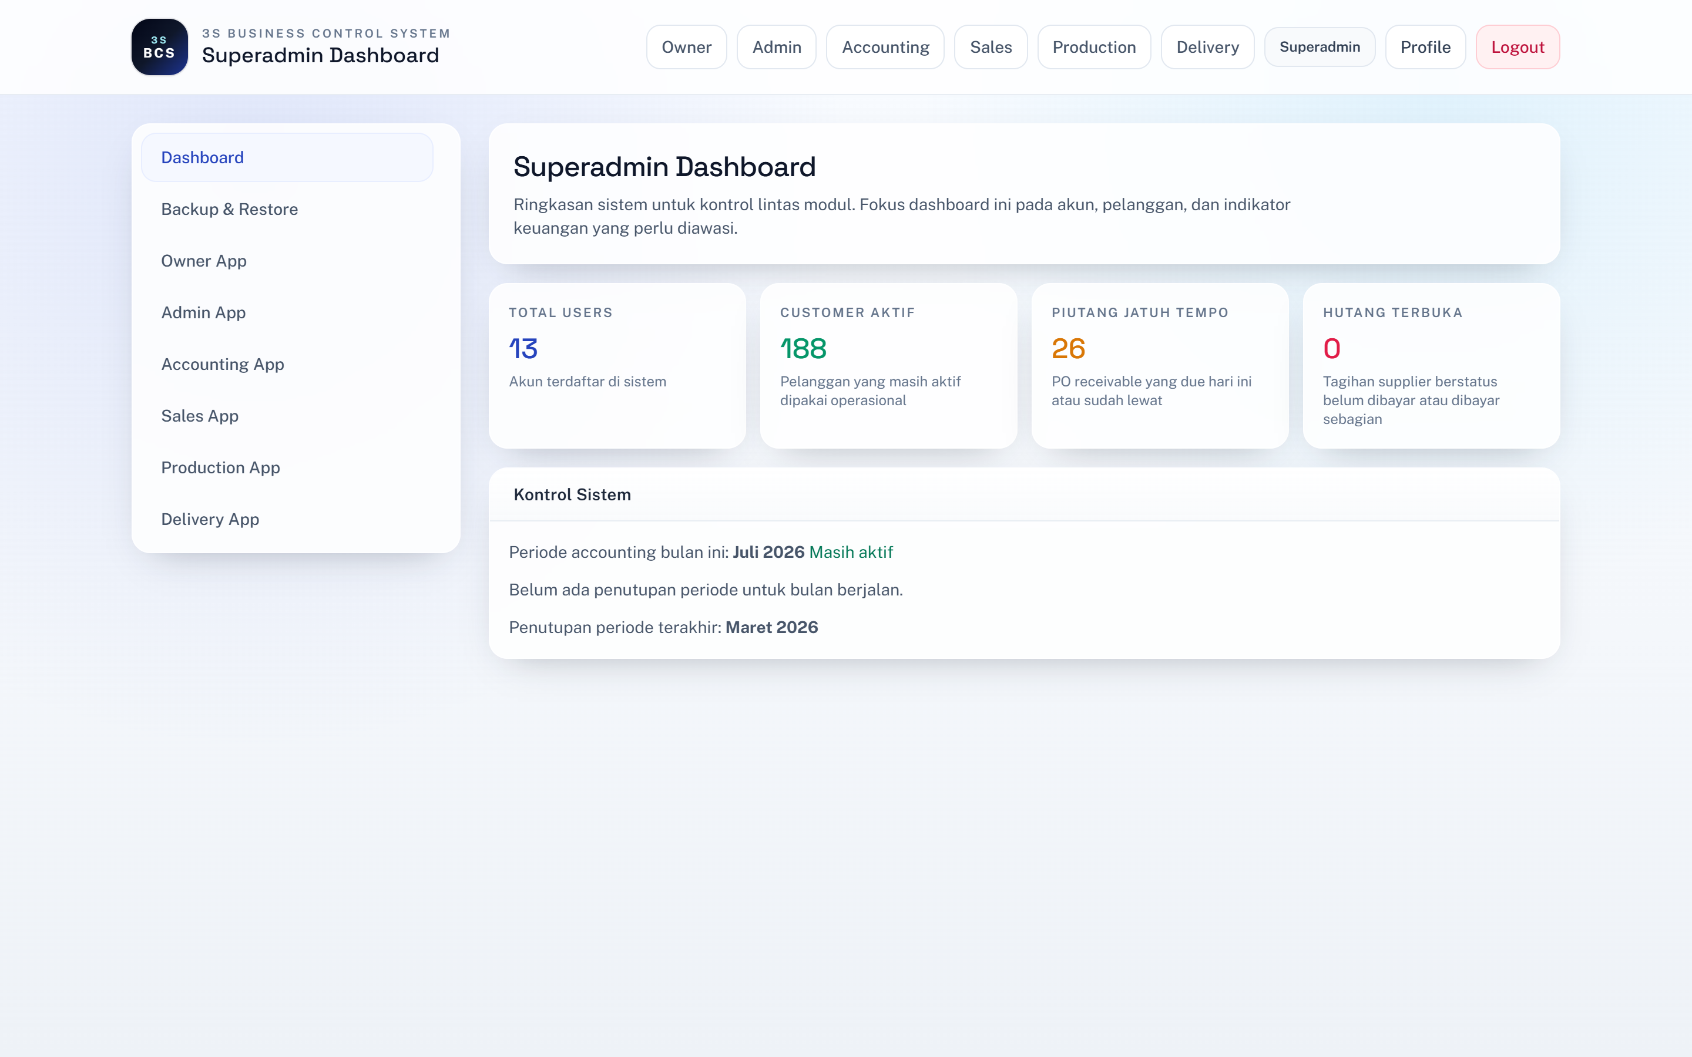1692x1057 pixels.
Task: Click the 3S BCS logo icon
Action: click(x=159, y=47)
